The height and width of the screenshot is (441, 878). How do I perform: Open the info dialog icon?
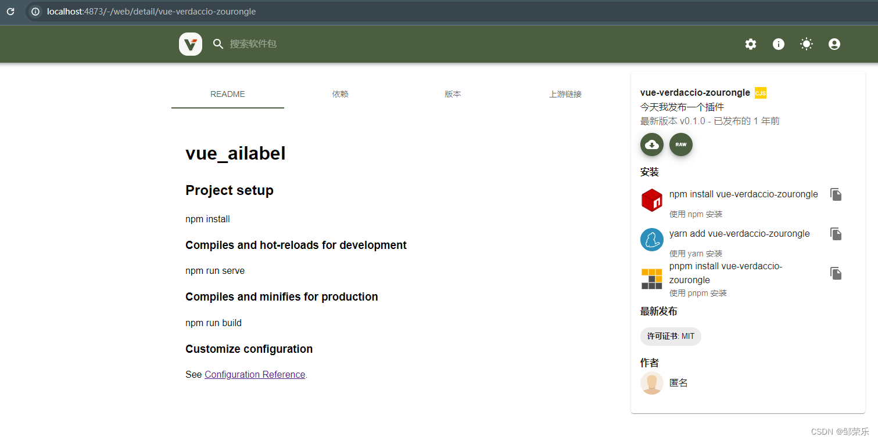[x=779, y=44]
